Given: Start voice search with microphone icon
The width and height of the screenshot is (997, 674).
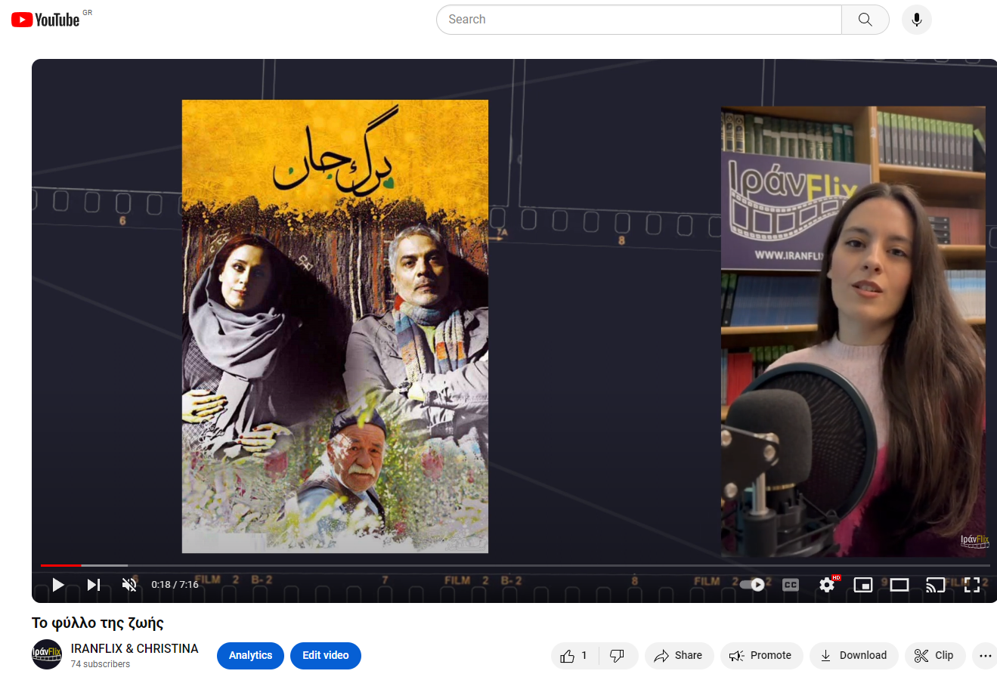Looking at the screenshot, I should pos(917,20).
